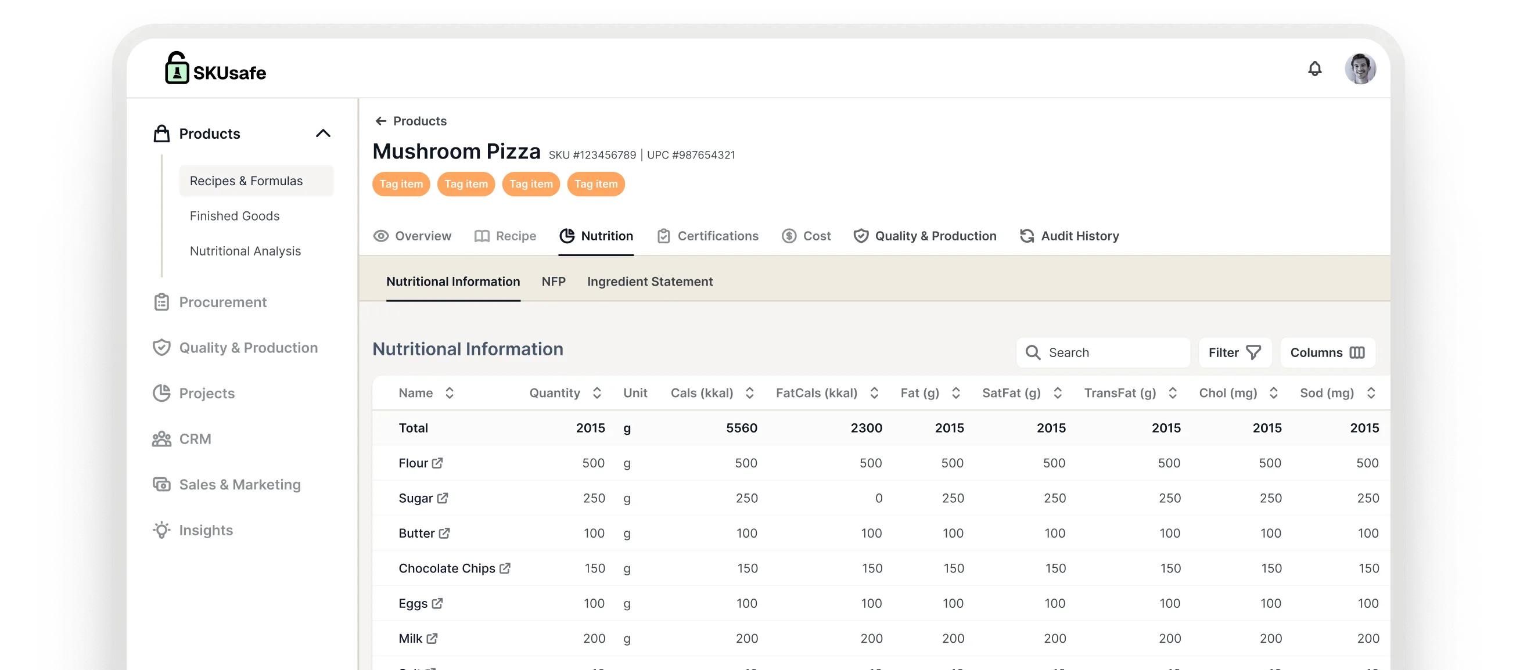Select the Nutrition tab
This screenshot has width=1527, height=670.
tap(596, 236)
